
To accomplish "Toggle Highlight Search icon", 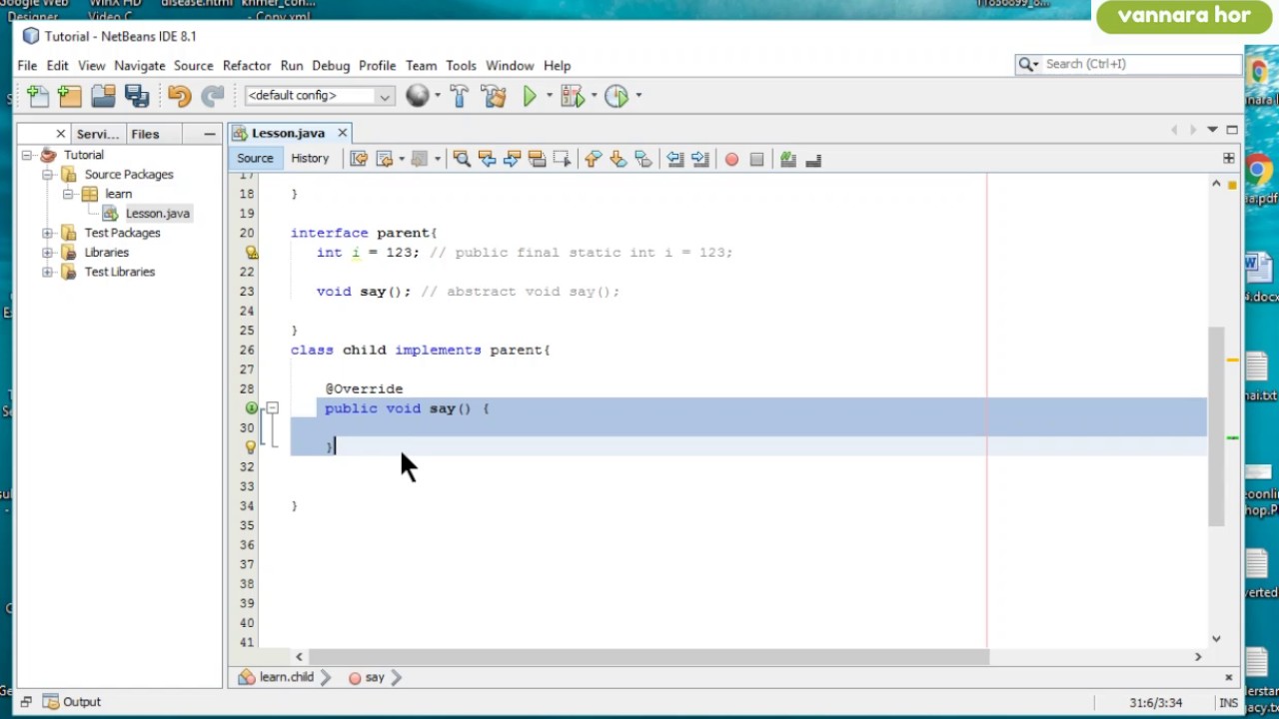I will 537,159.
